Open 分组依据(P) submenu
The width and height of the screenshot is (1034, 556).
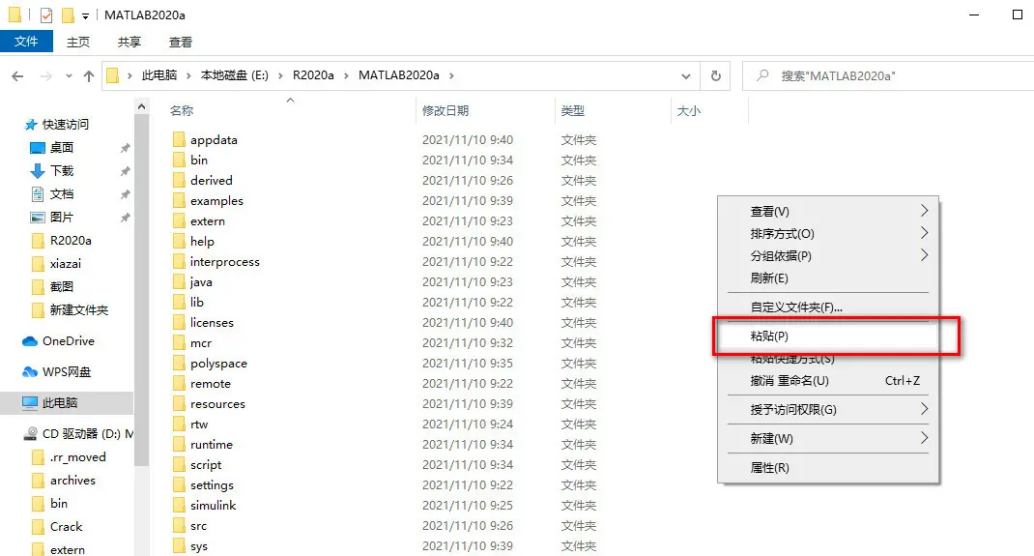(x=827, y=256)
